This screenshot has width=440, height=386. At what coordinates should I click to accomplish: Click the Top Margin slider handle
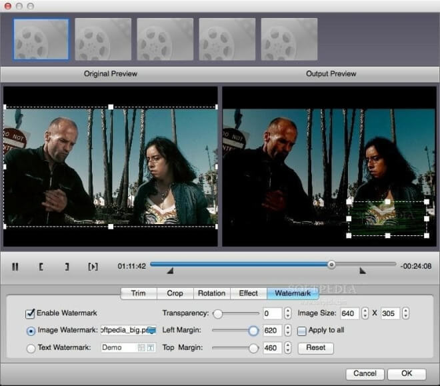[253, 348]
